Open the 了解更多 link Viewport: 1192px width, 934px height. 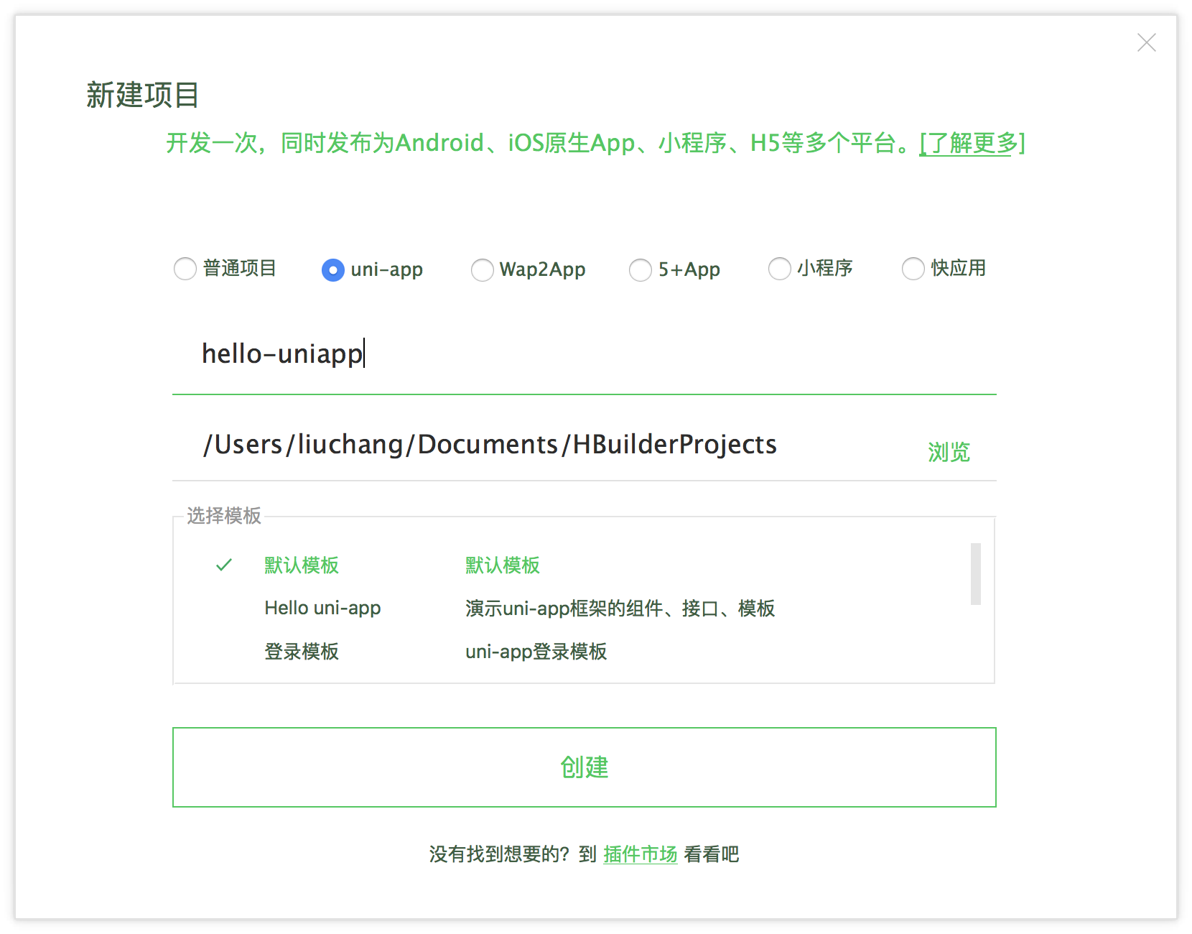(x=972, y=143)
